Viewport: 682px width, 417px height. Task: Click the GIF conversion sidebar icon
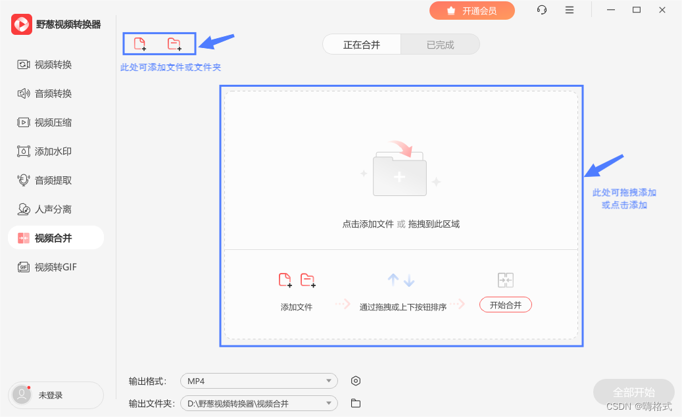(24, 267)
